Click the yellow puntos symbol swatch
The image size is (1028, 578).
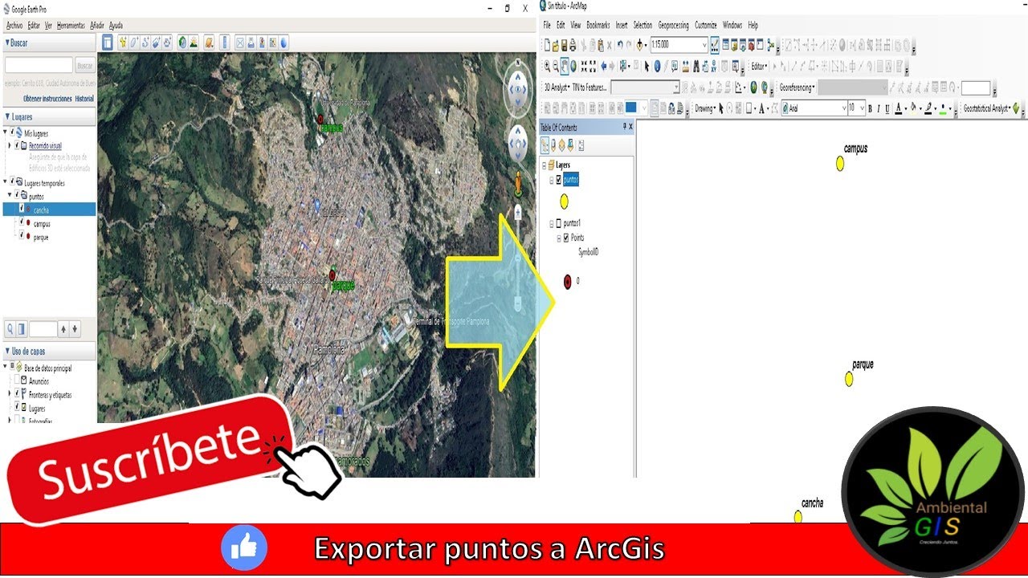564,201
